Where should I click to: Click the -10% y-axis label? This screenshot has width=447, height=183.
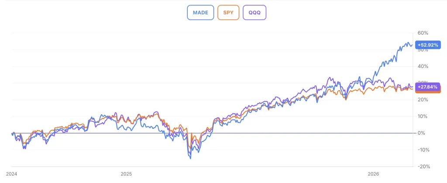click(x=423, y=150)
